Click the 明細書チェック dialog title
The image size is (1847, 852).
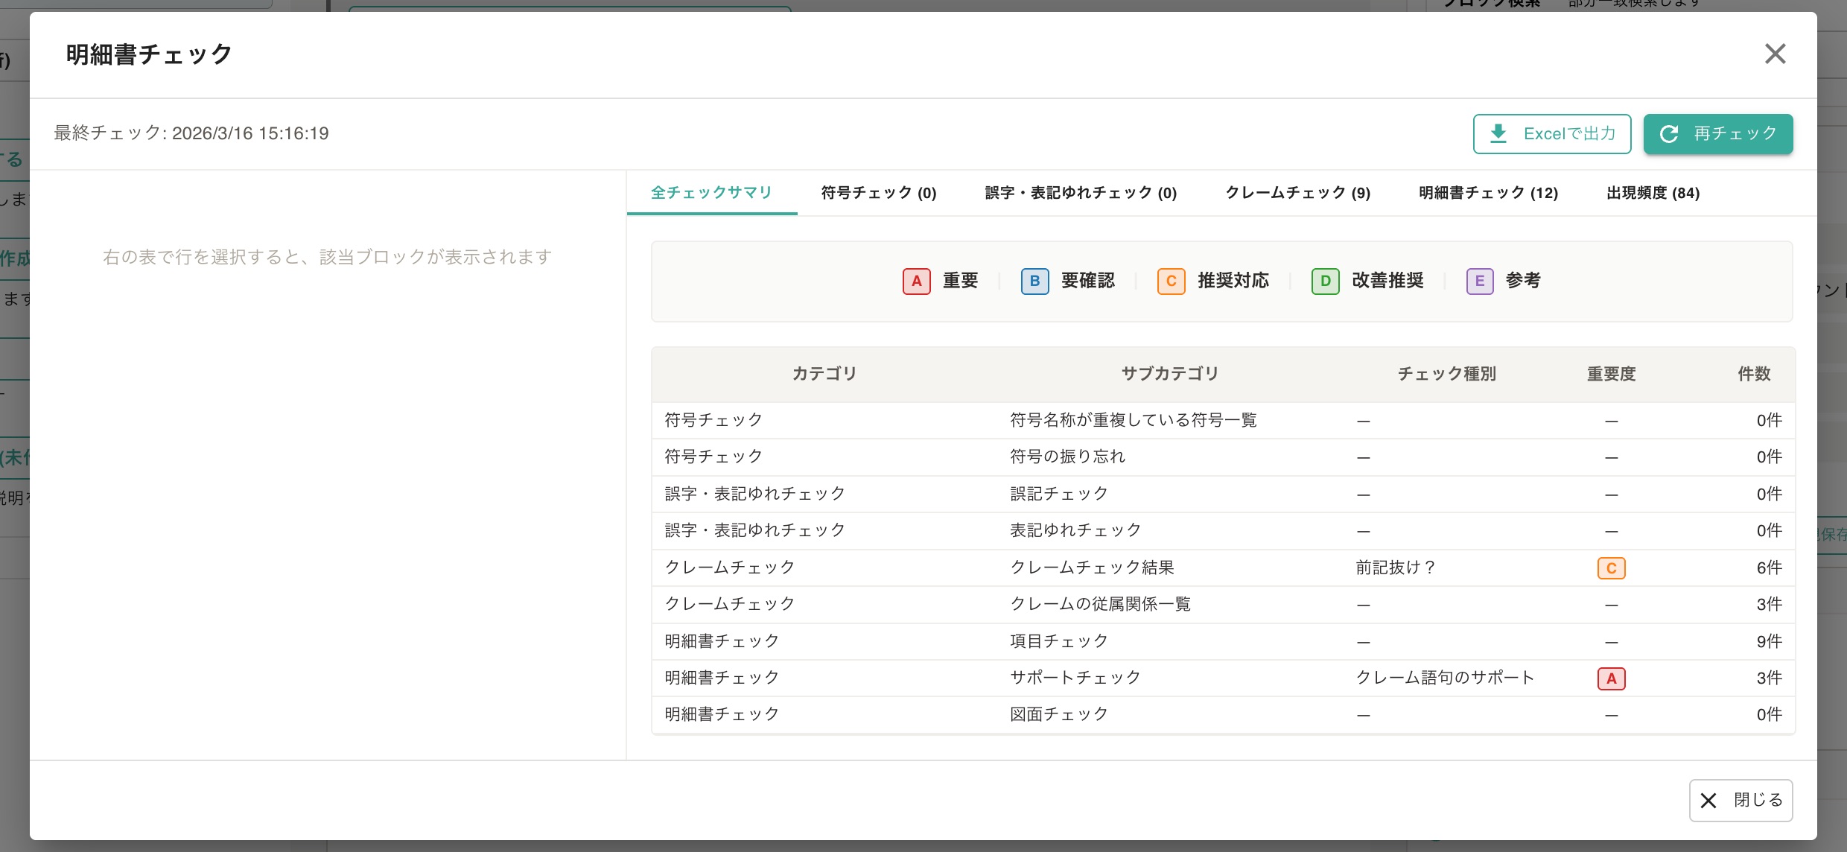[x=149, y=54]
